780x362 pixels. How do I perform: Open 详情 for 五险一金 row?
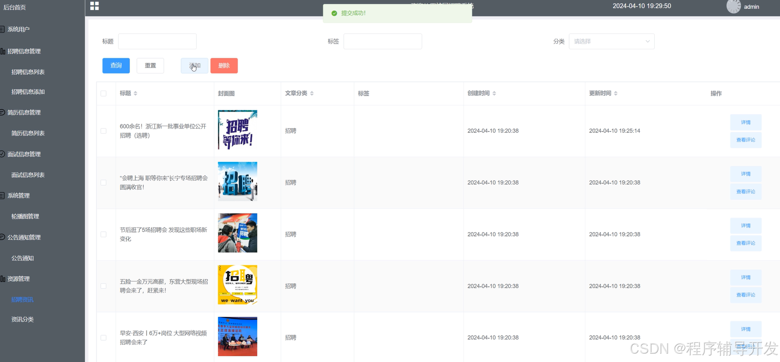point(746,277)
